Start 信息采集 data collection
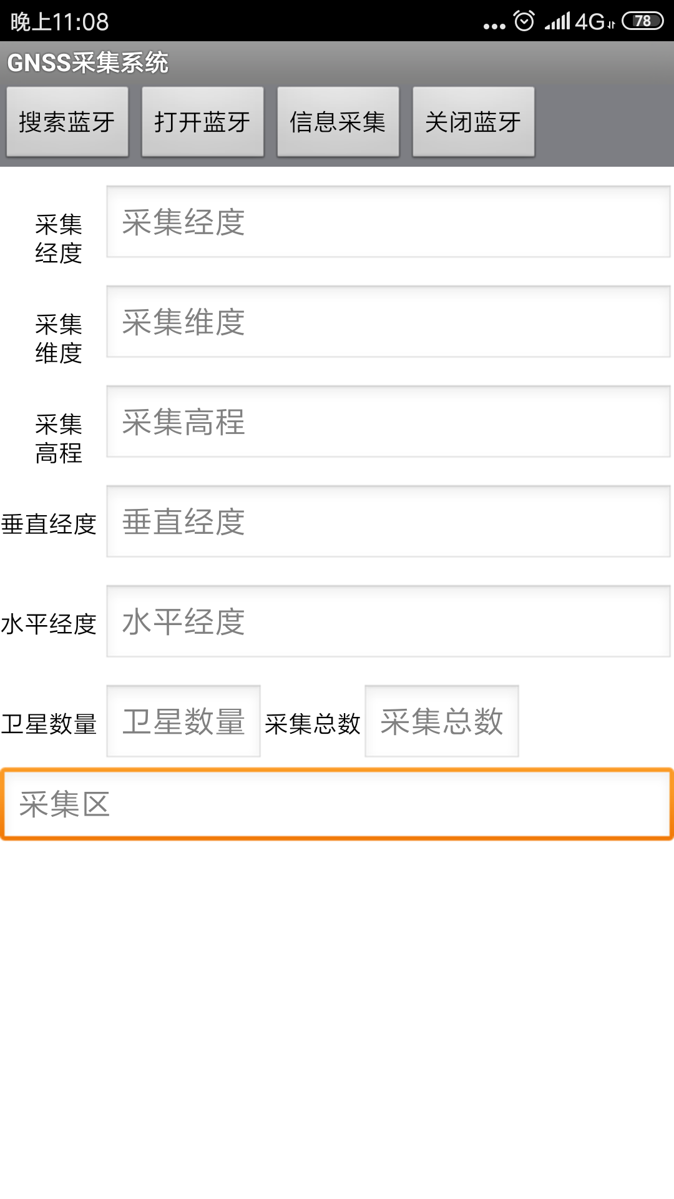Screen dimensions: 674x1199 338,122
